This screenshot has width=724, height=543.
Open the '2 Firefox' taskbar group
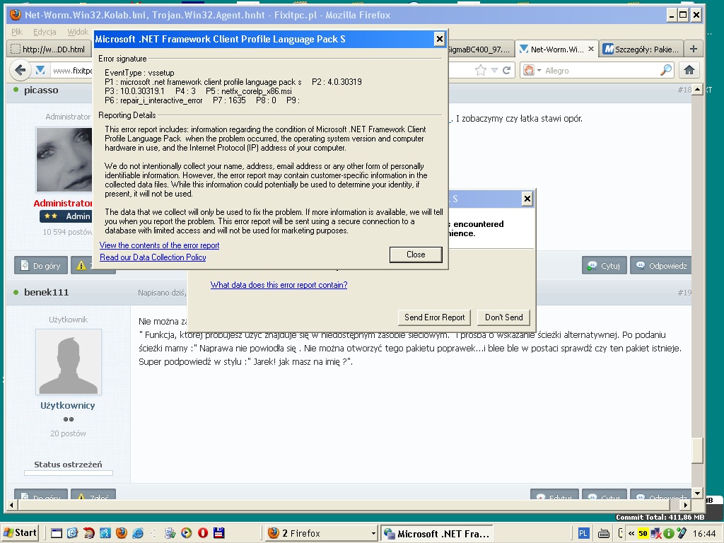pos(322,533)
